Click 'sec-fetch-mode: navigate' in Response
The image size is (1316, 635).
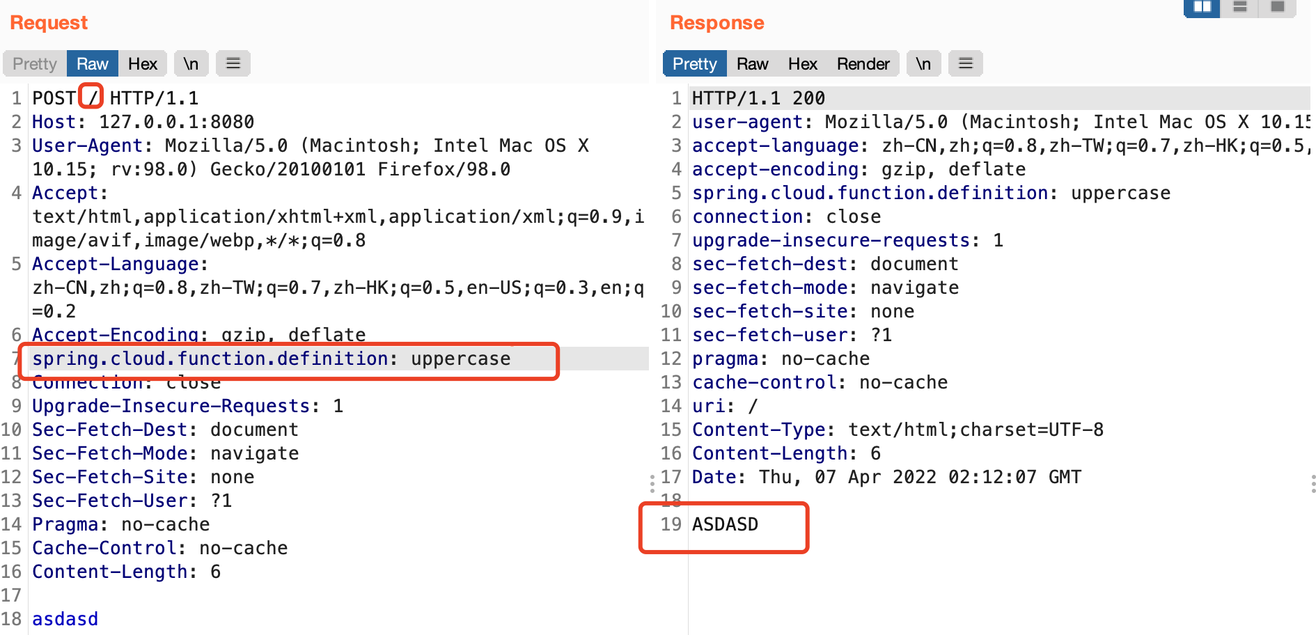(x=826, y=288)
